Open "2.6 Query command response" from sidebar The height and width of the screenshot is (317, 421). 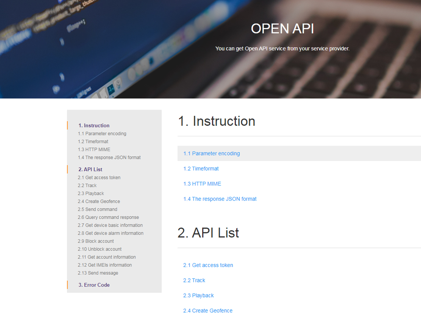[108, 217]
